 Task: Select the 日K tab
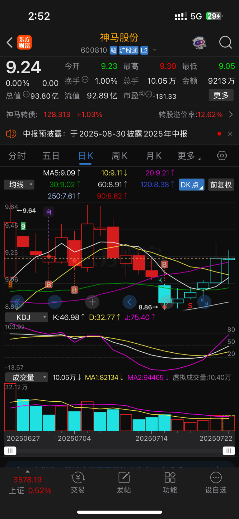tap(86, 156)
